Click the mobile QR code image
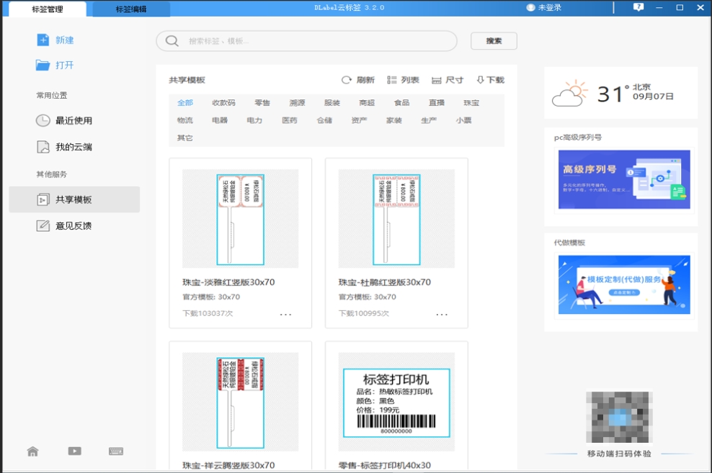 click(619, 418)
